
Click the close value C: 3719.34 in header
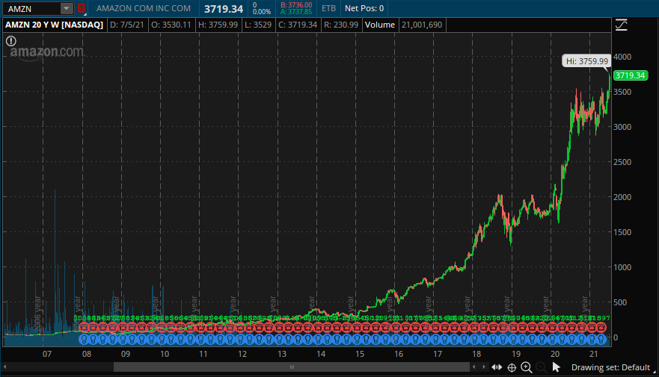298,25
